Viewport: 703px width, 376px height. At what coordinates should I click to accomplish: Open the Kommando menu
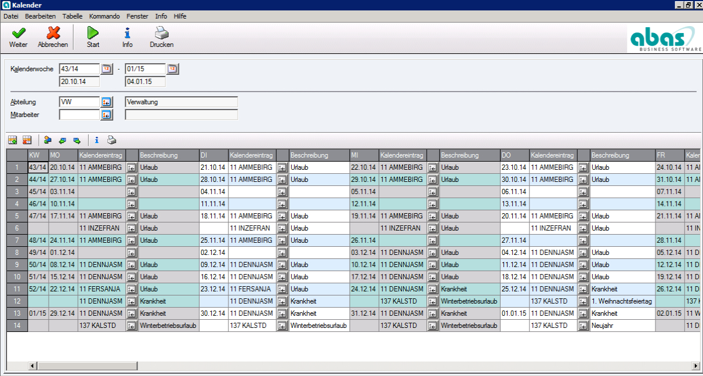[105, 16]
